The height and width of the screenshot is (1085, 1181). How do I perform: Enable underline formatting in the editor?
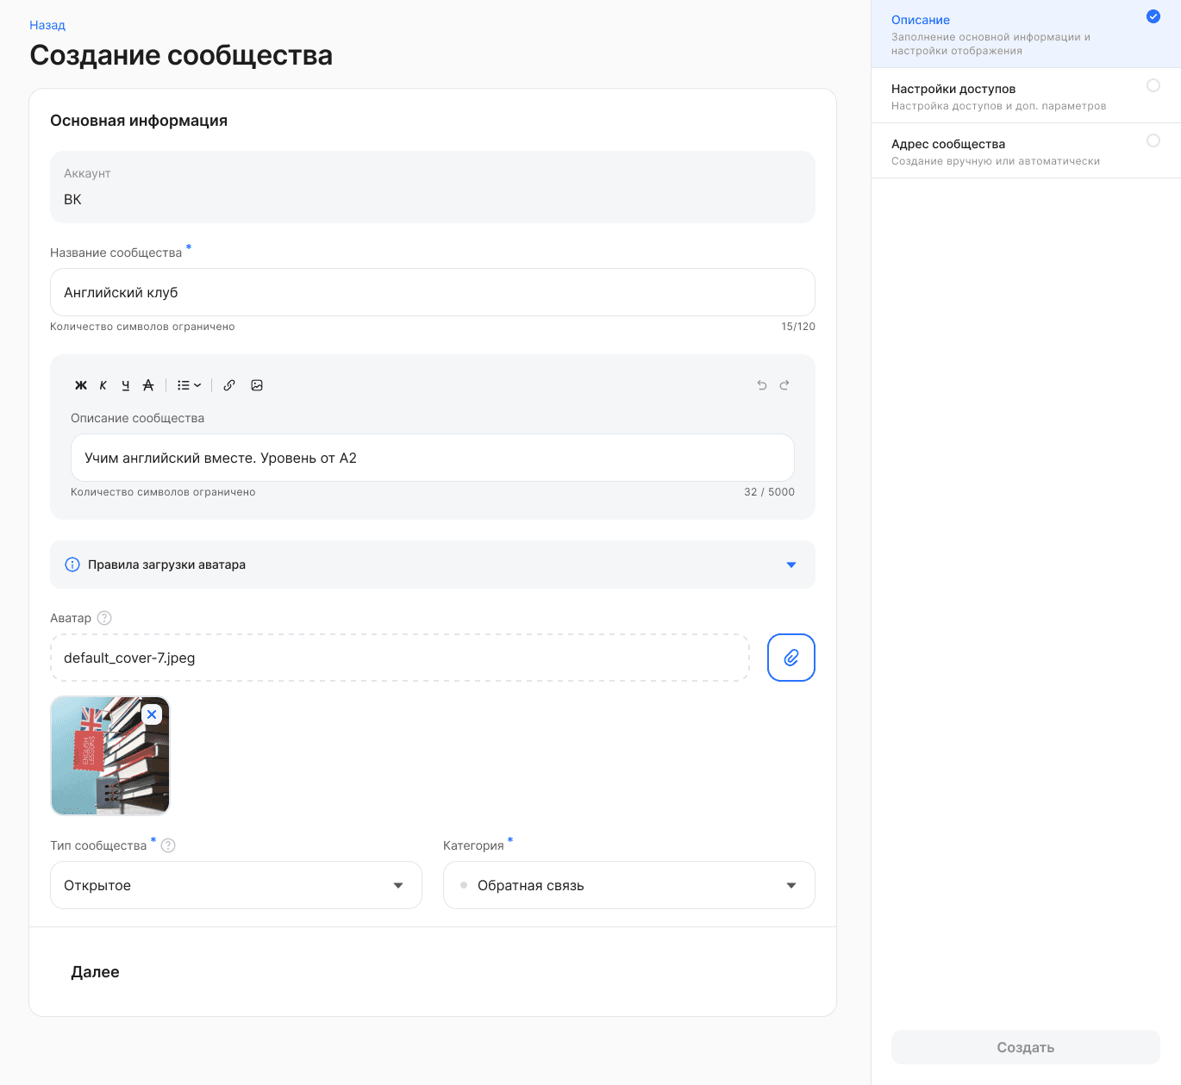pyautogui.click(x=126, y=385)
